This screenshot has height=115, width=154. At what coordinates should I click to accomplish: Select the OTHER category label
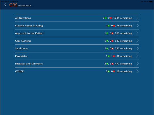click(20, 71)
